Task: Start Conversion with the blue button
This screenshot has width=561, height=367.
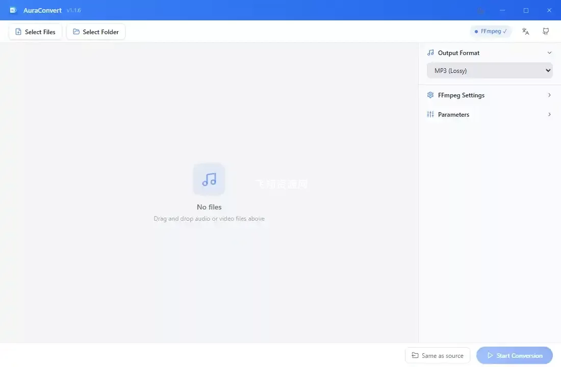Action: coord(515,356)
